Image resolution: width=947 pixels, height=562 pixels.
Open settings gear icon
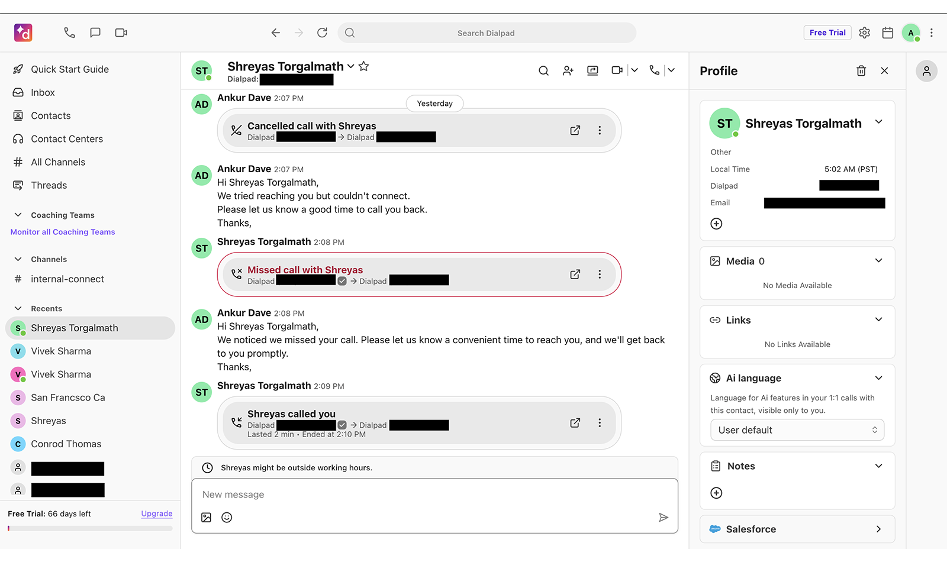pos(865,33)
